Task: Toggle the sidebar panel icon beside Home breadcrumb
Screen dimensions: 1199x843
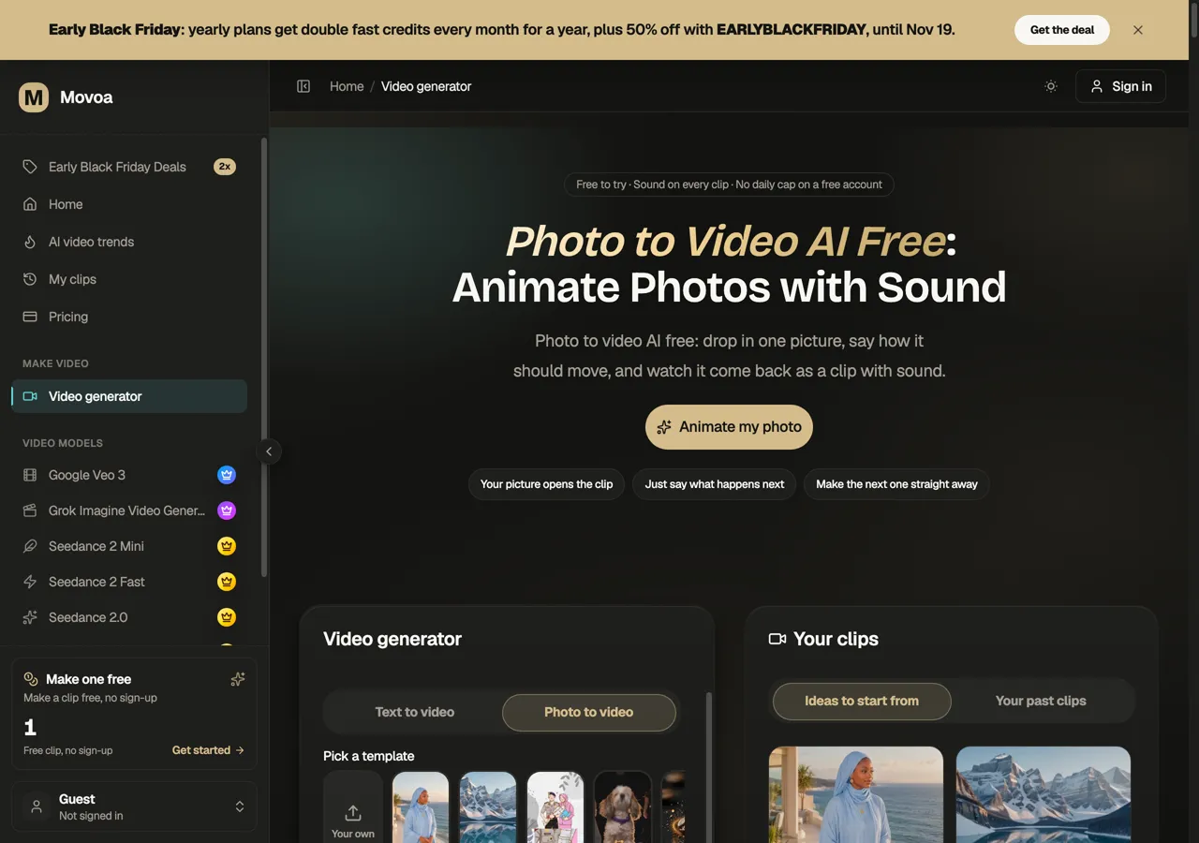Action: (x=303, y=86)
